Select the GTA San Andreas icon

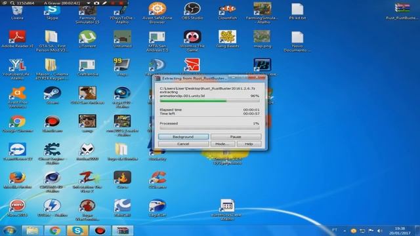tap(87, 96)
